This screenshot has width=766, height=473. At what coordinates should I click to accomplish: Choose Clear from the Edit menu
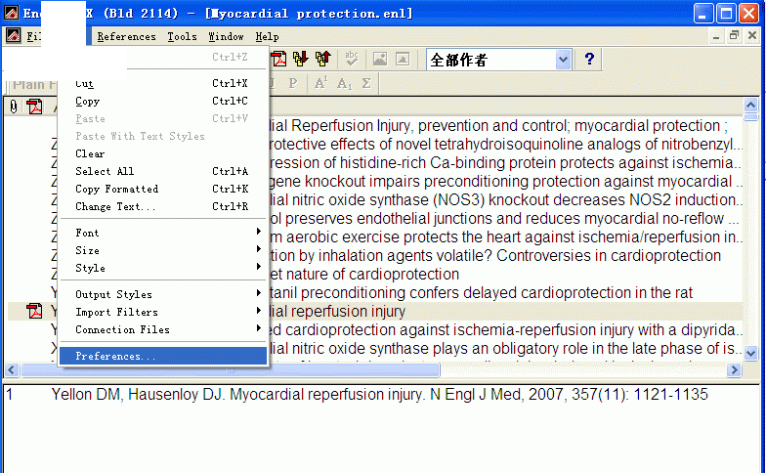point(162,153)
